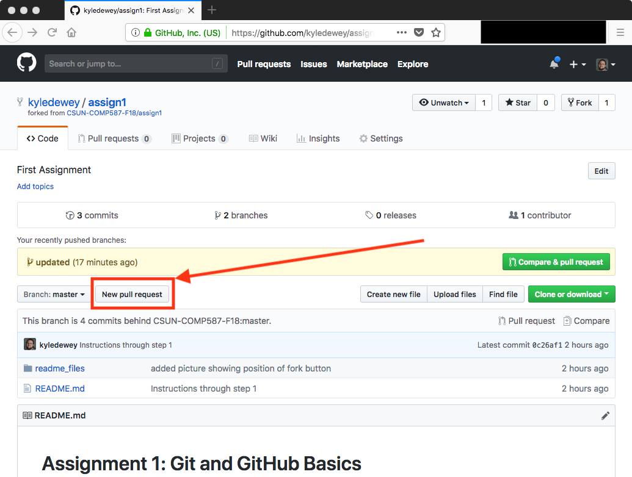Click Add topics link
The image size is (632, 477).
pyautogui.click(x=35, y=187)
